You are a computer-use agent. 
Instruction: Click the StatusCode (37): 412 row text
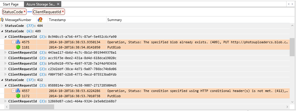click(x=24, y=80)
